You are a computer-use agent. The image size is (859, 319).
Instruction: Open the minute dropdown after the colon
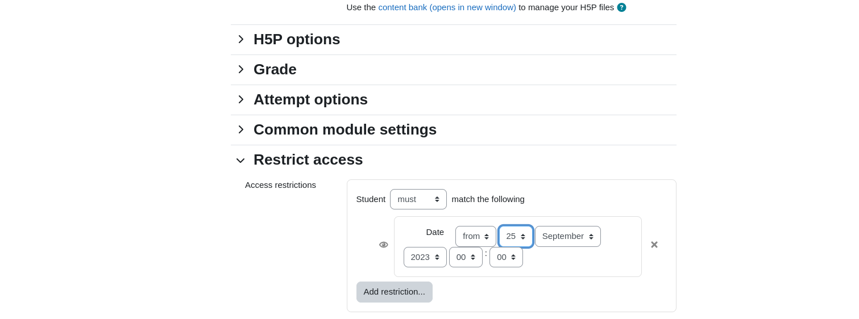506,257
